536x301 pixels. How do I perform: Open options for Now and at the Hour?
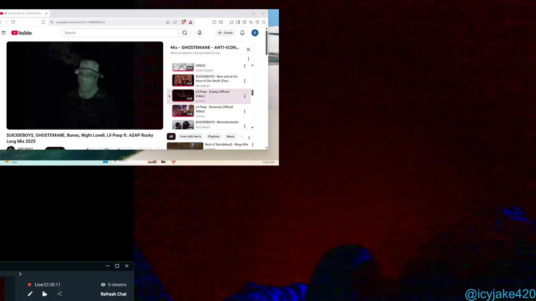245,81
